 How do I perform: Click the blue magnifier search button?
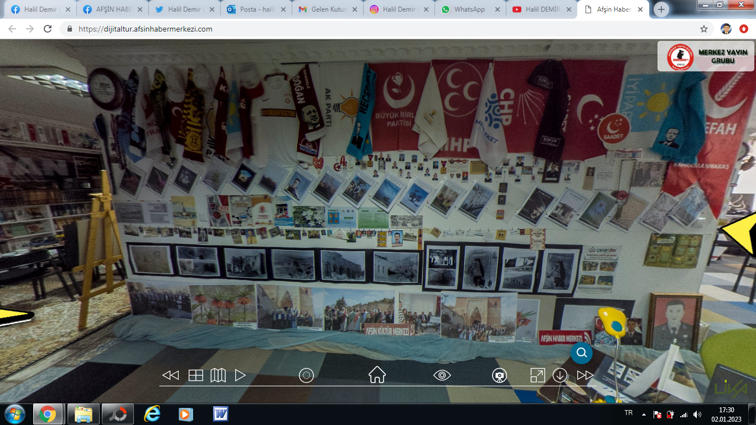[582, 353]
